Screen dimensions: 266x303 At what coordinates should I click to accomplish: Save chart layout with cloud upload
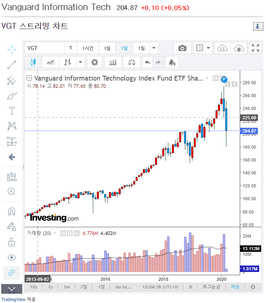pyautogui.click(x=239, y=48)
